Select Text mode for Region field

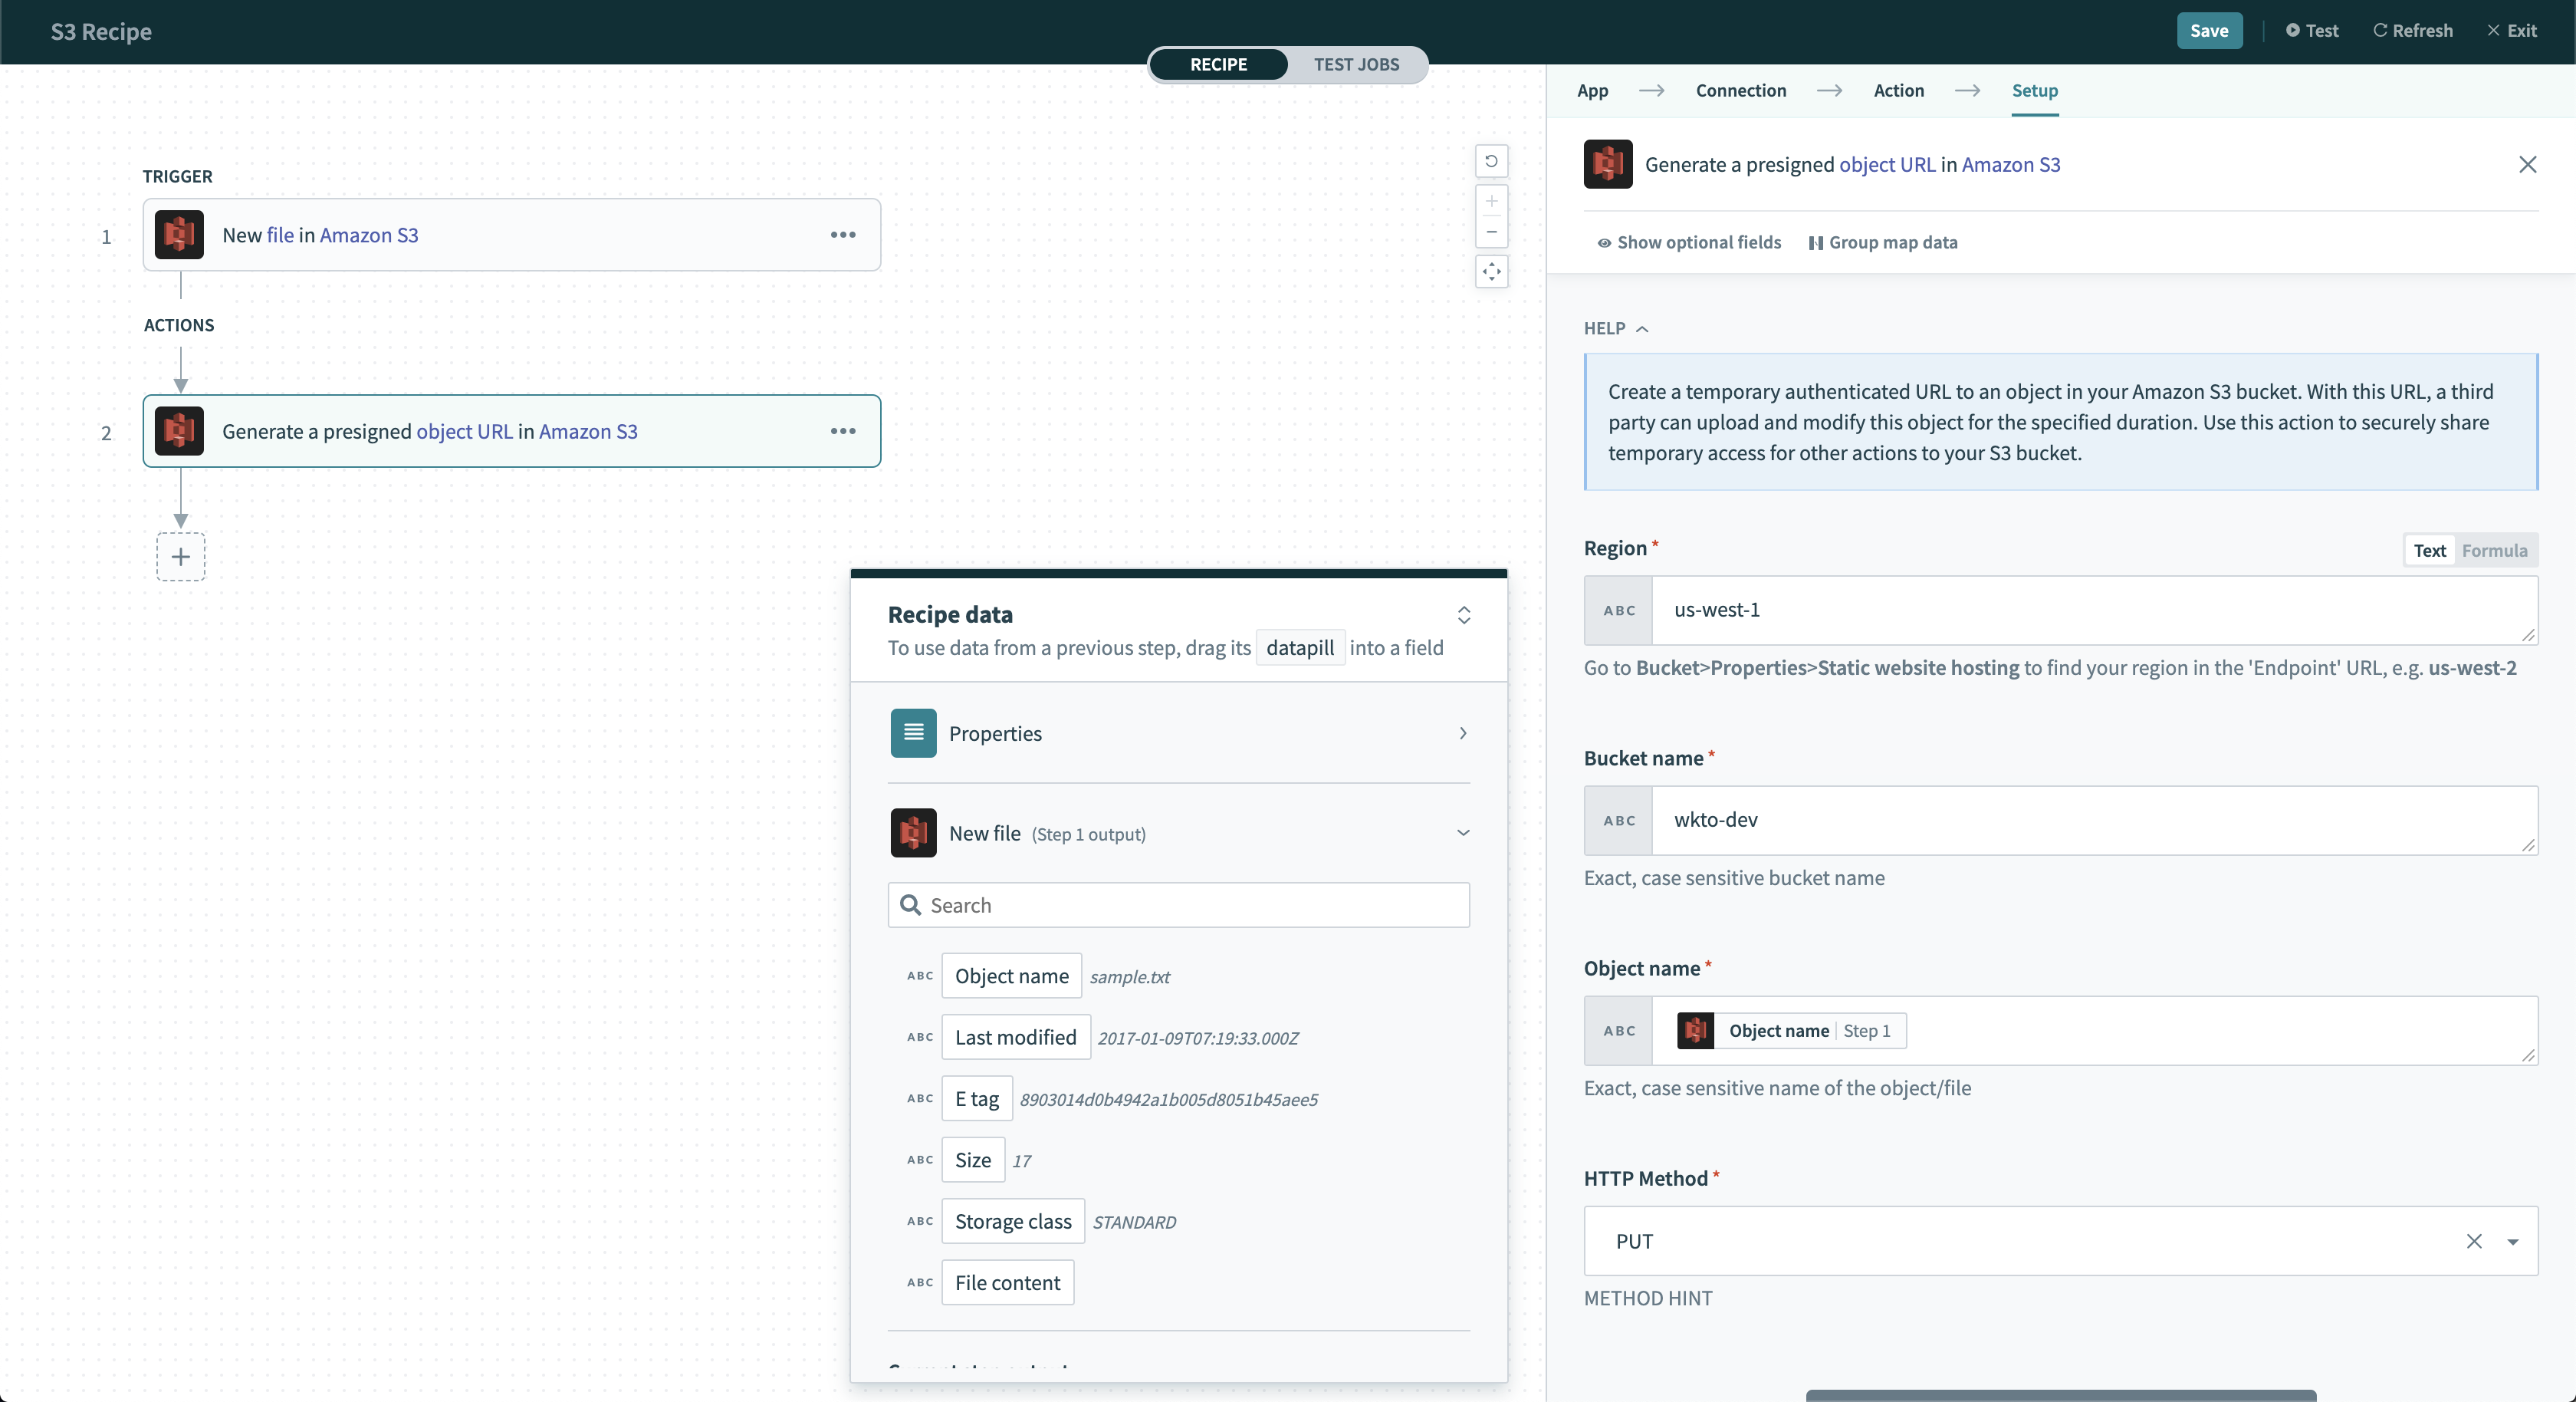(2429, 551)
